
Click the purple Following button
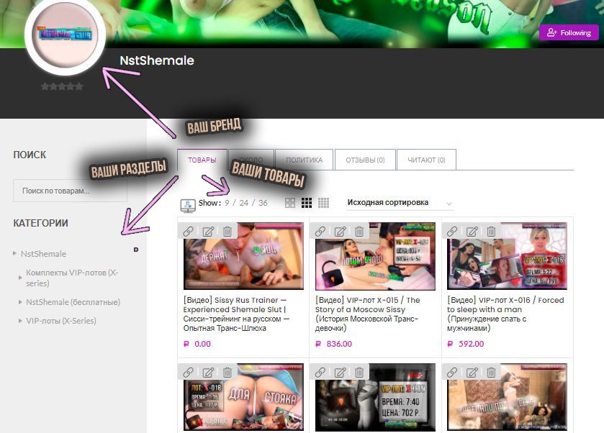point(569,32)
